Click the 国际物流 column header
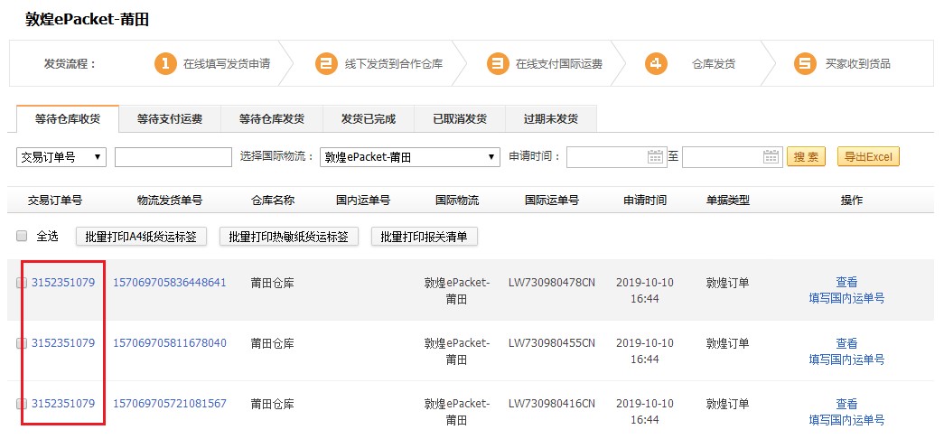944x439 pixels. click(457, 201)
